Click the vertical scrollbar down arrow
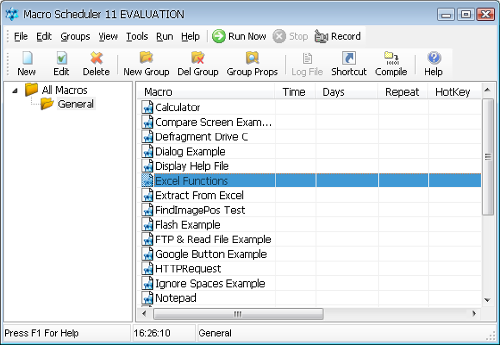 click(x=487, y=300)
